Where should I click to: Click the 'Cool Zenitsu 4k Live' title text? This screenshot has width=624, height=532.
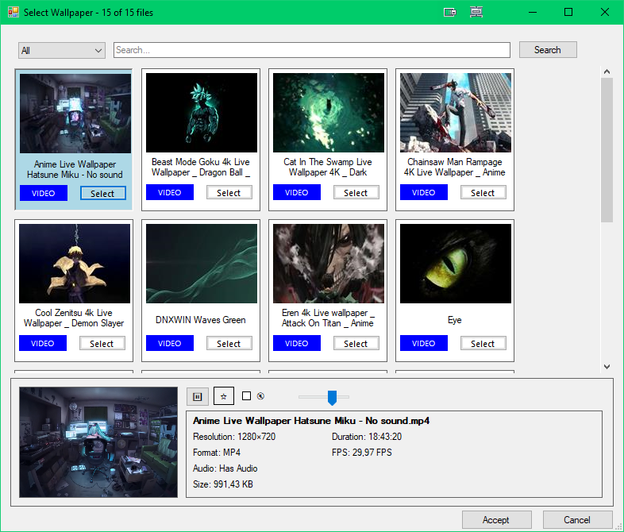74,313
